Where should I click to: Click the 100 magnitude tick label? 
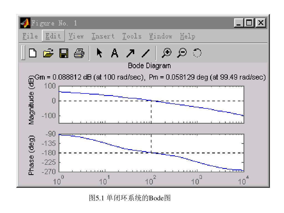pos(50,86)
